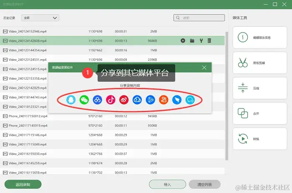
Task: Click the overlapping squares merge icon
Action: (243, 113)
